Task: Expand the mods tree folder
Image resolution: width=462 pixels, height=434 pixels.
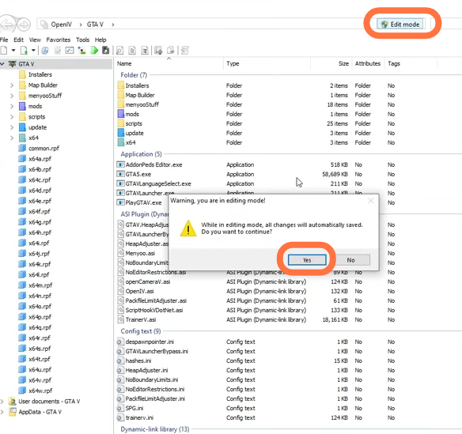Action: coord(12,106)
